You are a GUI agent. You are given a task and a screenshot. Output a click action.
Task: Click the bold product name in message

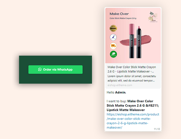tap(133, 106)
